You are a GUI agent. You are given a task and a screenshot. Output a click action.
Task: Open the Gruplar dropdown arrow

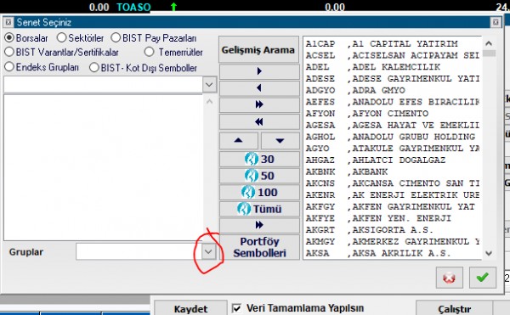208,251
